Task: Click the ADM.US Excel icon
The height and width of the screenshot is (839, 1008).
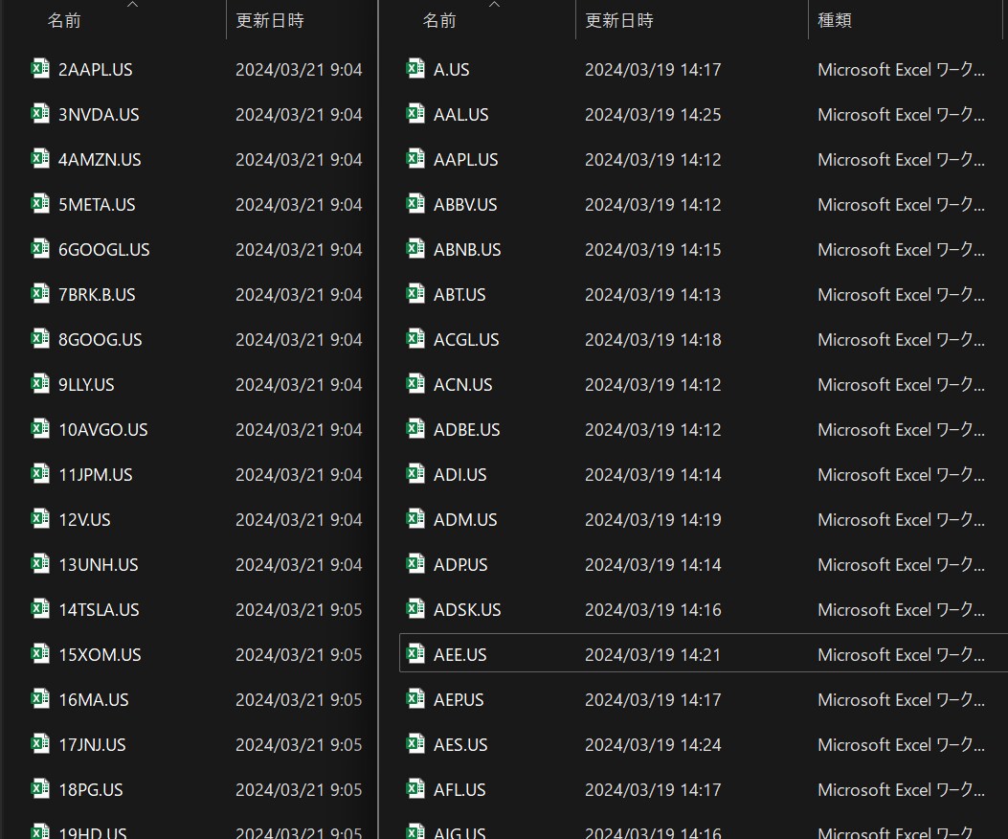Action: [x=415, y=518]
